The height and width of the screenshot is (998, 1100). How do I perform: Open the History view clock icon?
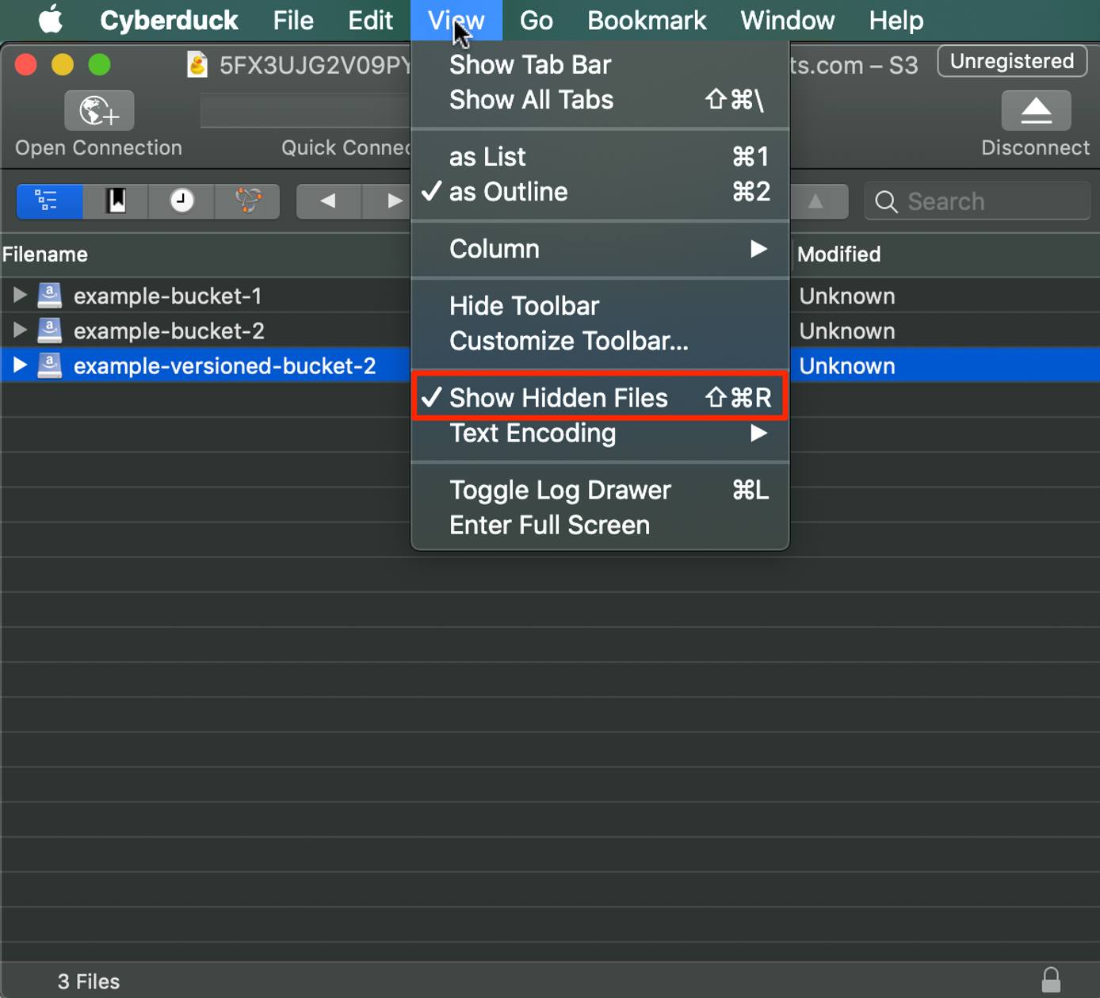pos(181,201)
